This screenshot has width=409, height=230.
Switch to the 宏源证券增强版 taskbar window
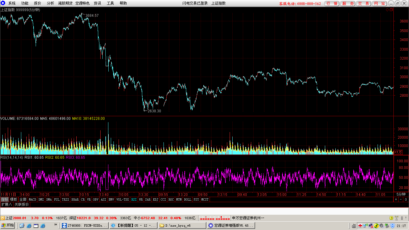pos(231,226)
